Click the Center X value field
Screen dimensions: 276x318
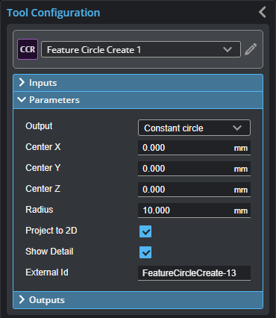coord(194,148)
